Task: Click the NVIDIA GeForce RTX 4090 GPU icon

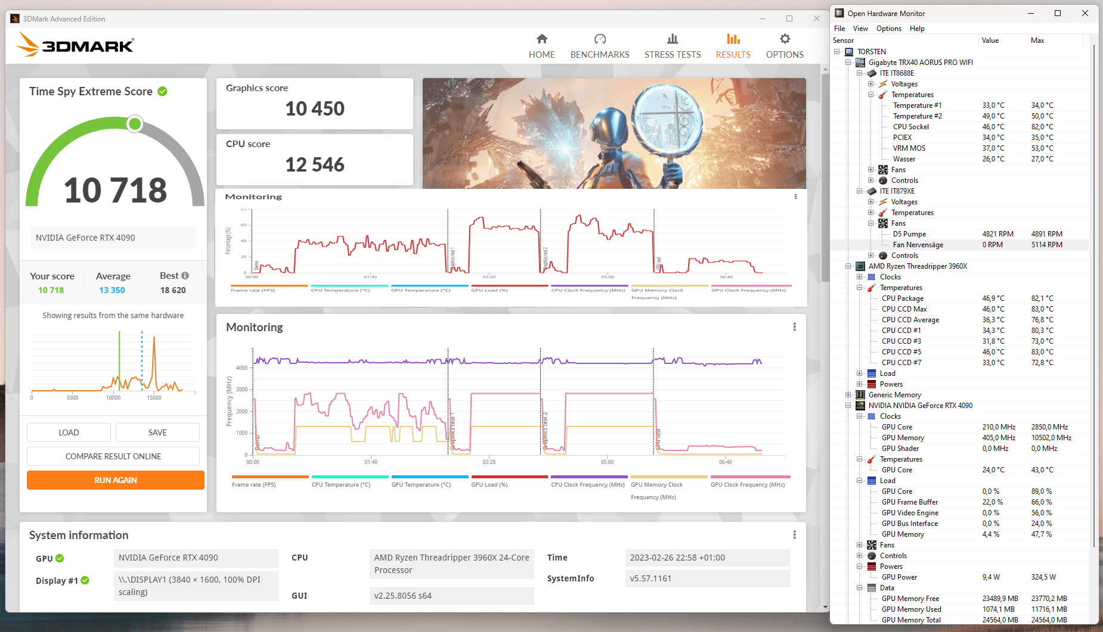Action: point(860,406)
